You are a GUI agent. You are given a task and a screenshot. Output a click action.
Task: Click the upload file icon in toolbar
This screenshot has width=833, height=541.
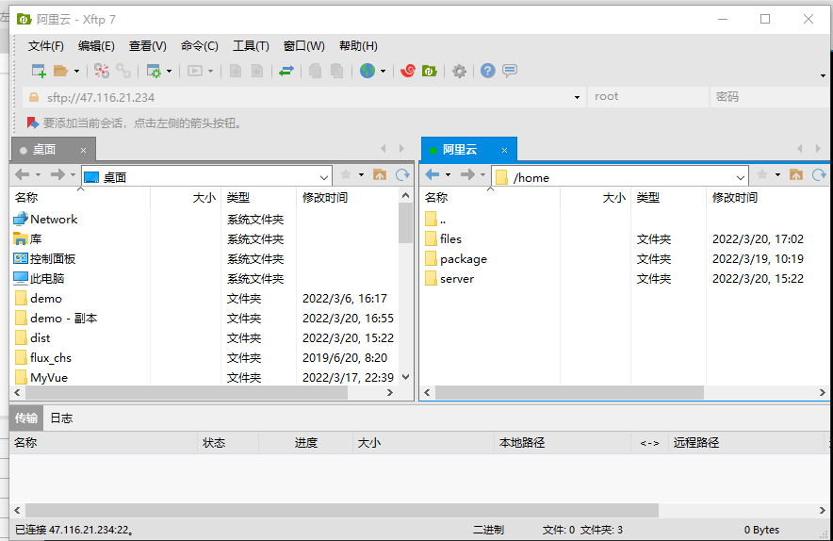[236, 71]
